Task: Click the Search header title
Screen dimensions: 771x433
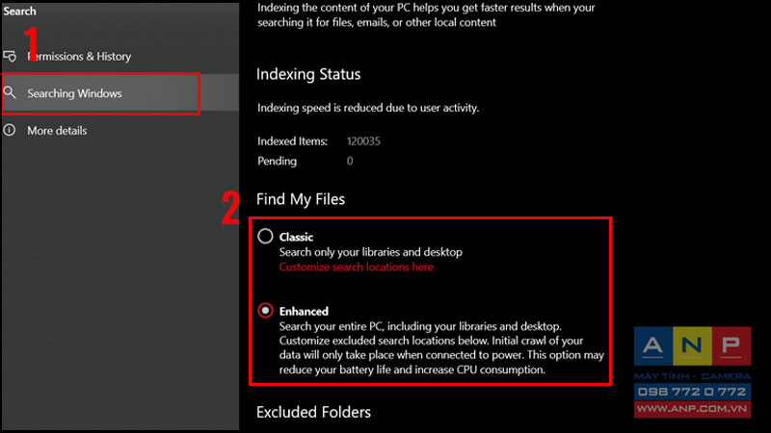Action: [x=19, y=11]
